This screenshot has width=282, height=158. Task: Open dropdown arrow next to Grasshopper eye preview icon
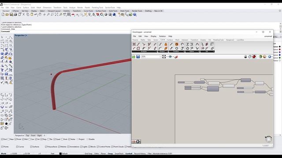(173, 57)
